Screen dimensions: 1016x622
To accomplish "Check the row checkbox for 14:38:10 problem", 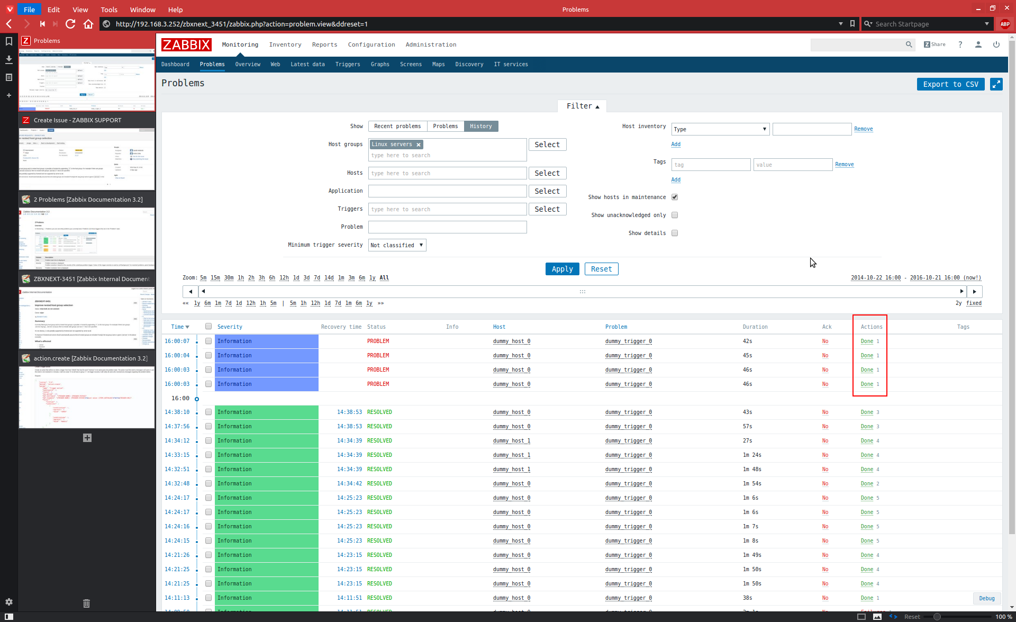I will 208,412.
